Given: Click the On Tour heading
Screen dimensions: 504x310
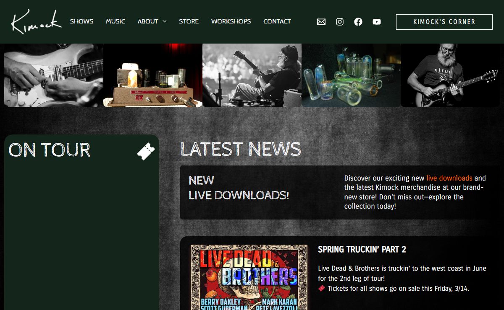Looking at the screenshot, I should (50, 150).
